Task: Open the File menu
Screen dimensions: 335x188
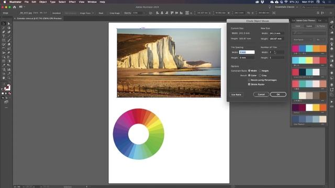Action: (27, 2)
